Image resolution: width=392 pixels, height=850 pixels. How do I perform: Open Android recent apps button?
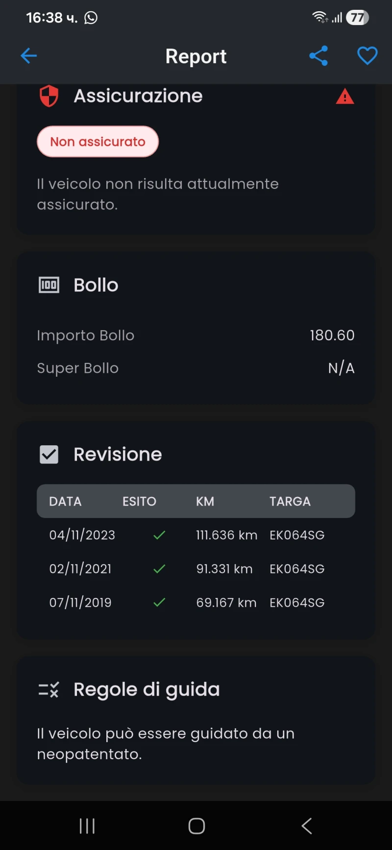click(x=87, y=826)
